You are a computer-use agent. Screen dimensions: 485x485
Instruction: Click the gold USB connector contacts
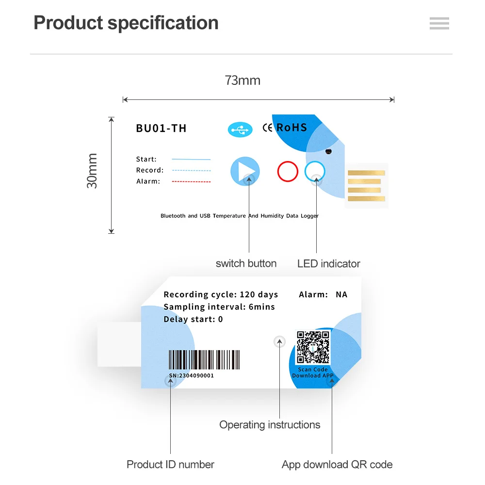[366, 186]
